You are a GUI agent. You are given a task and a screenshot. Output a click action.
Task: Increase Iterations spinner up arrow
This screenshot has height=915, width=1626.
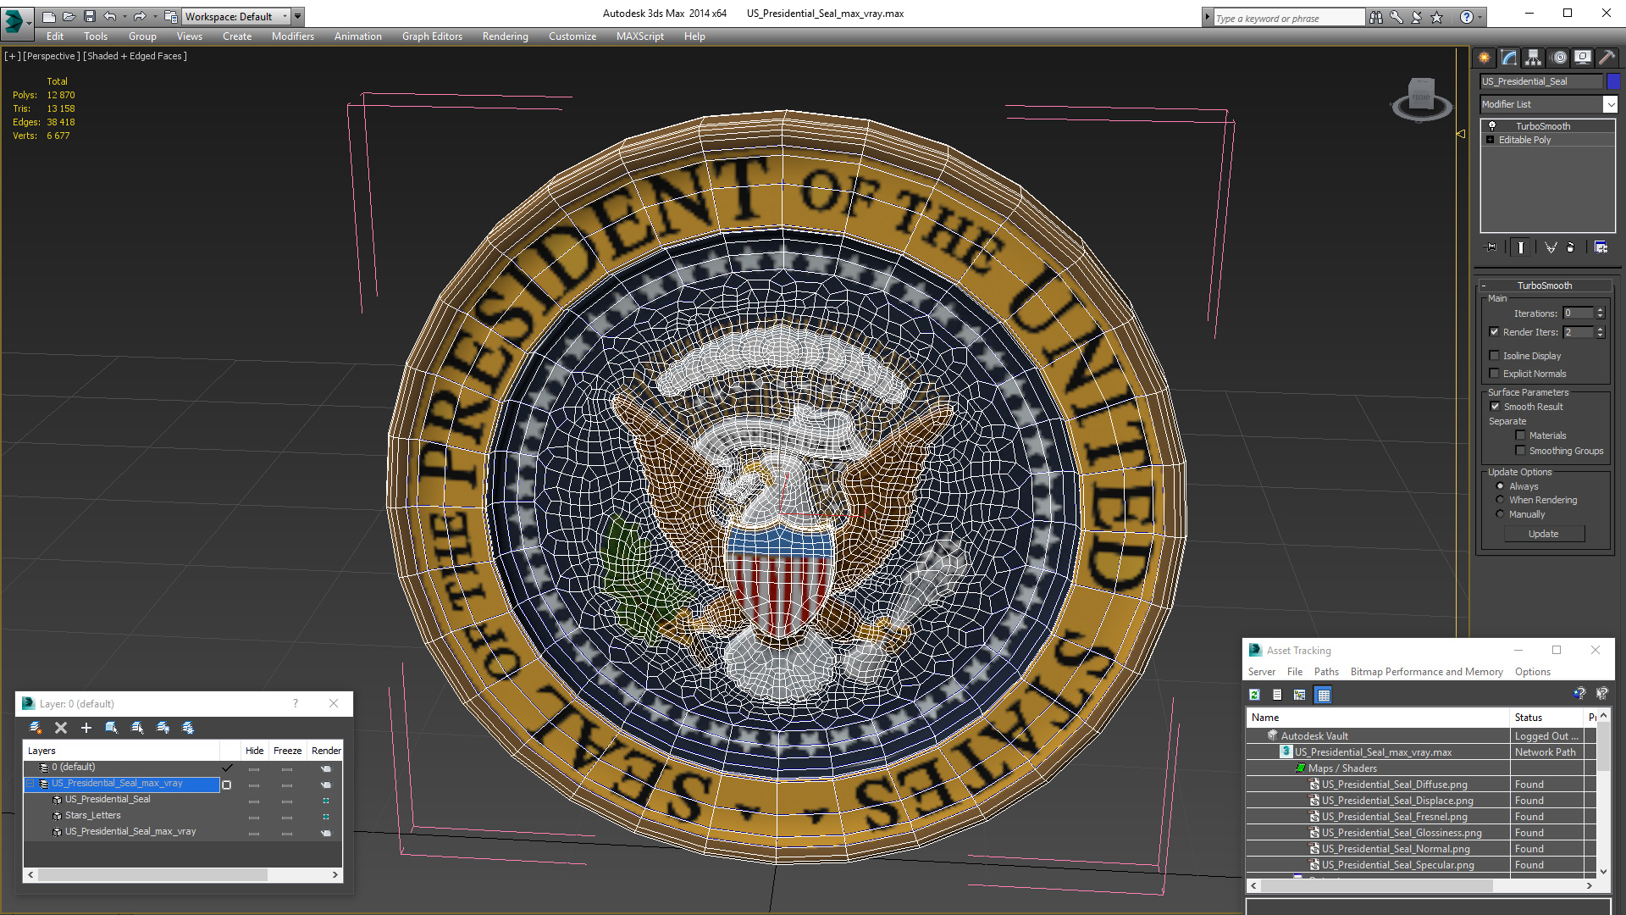[x=1600, y=310]
